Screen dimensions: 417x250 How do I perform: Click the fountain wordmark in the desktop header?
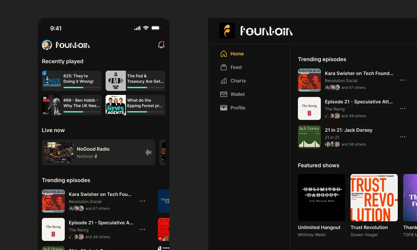point(266,31)
